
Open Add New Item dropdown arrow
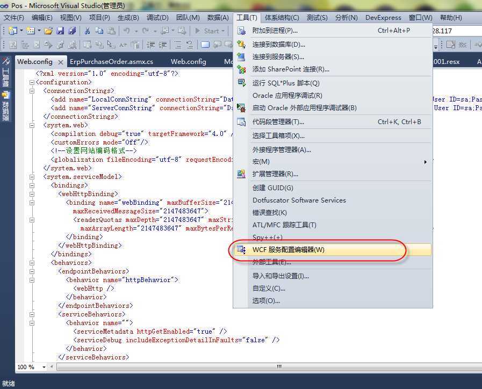(39, 31)
